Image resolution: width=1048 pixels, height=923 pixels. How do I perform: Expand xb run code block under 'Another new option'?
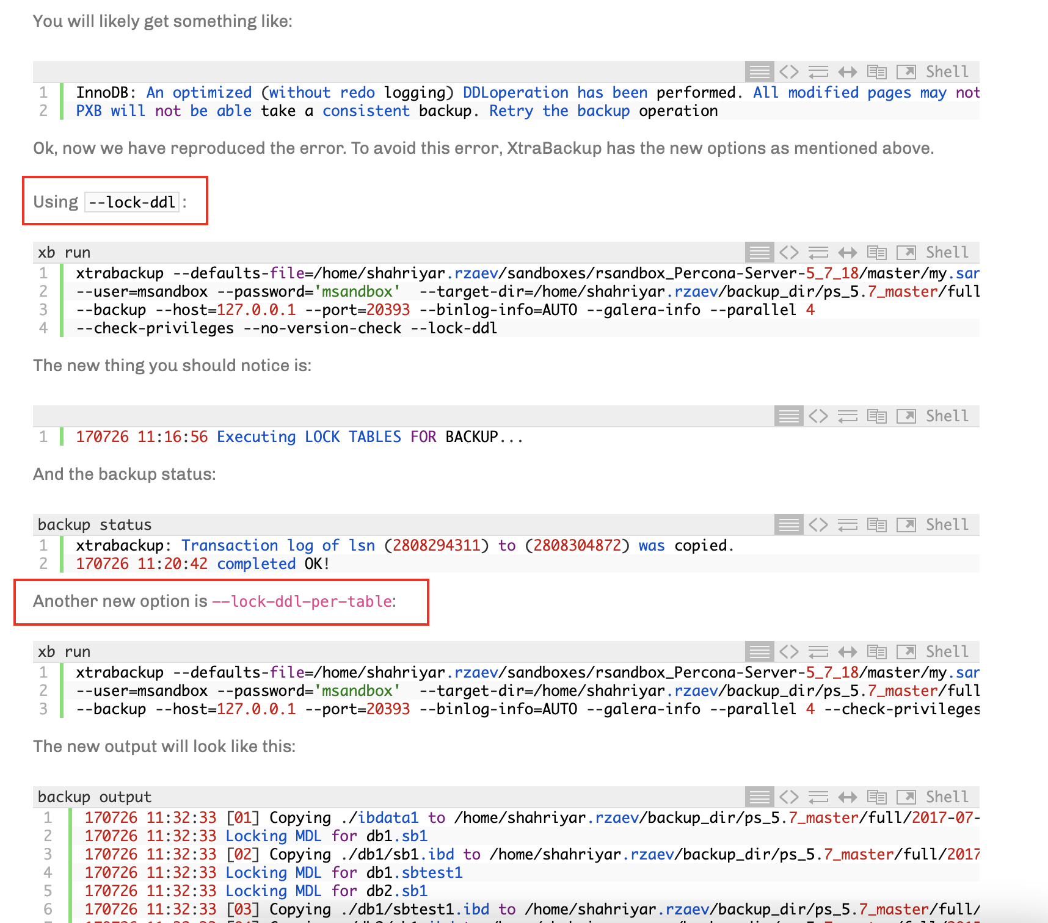(x=848, y=652)
